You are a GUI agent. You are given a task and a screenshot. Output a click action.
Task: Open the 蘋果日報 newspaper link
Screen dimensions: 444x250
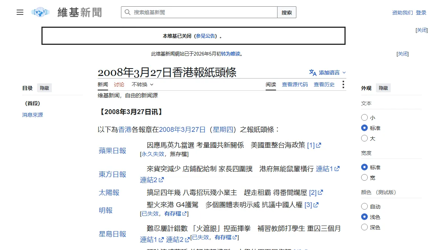(x=112, y=151)
